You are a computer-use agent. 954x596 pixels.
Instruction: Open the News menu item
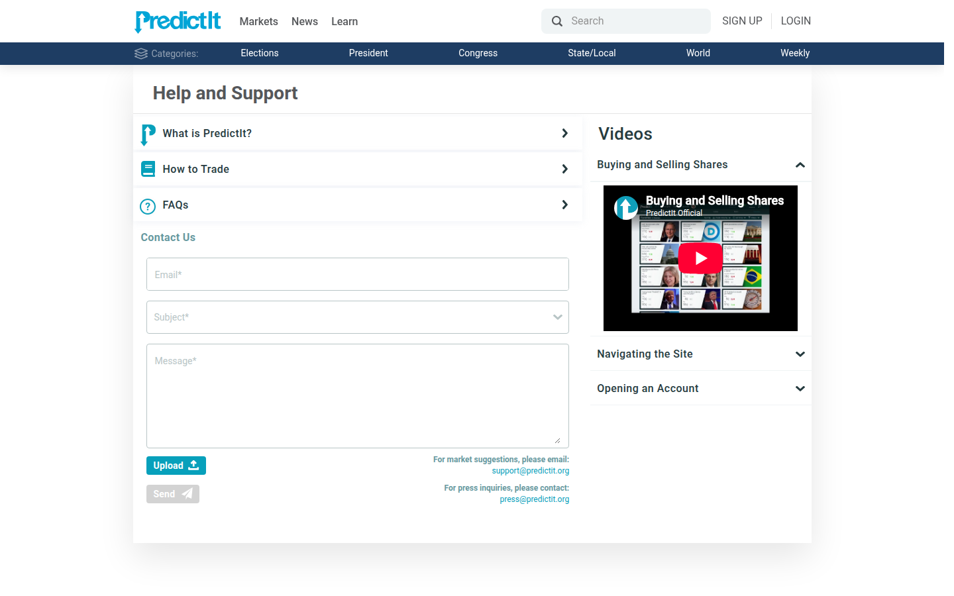(x=305, y=21)
